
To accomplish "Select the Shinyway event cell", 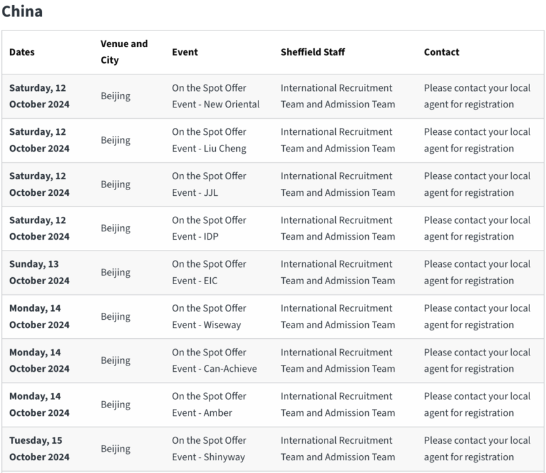I will point(209,448).
